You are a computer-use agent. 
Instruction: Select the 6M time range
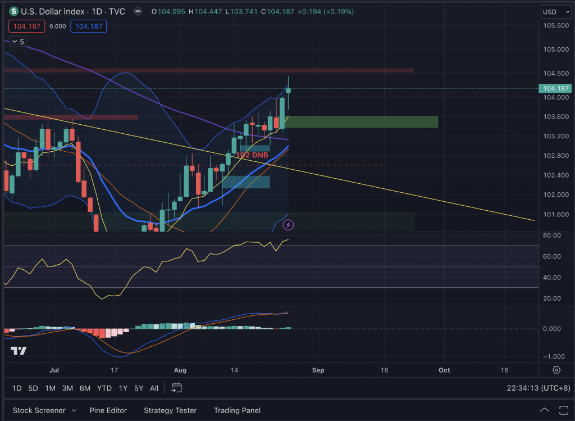coord(85,388)
